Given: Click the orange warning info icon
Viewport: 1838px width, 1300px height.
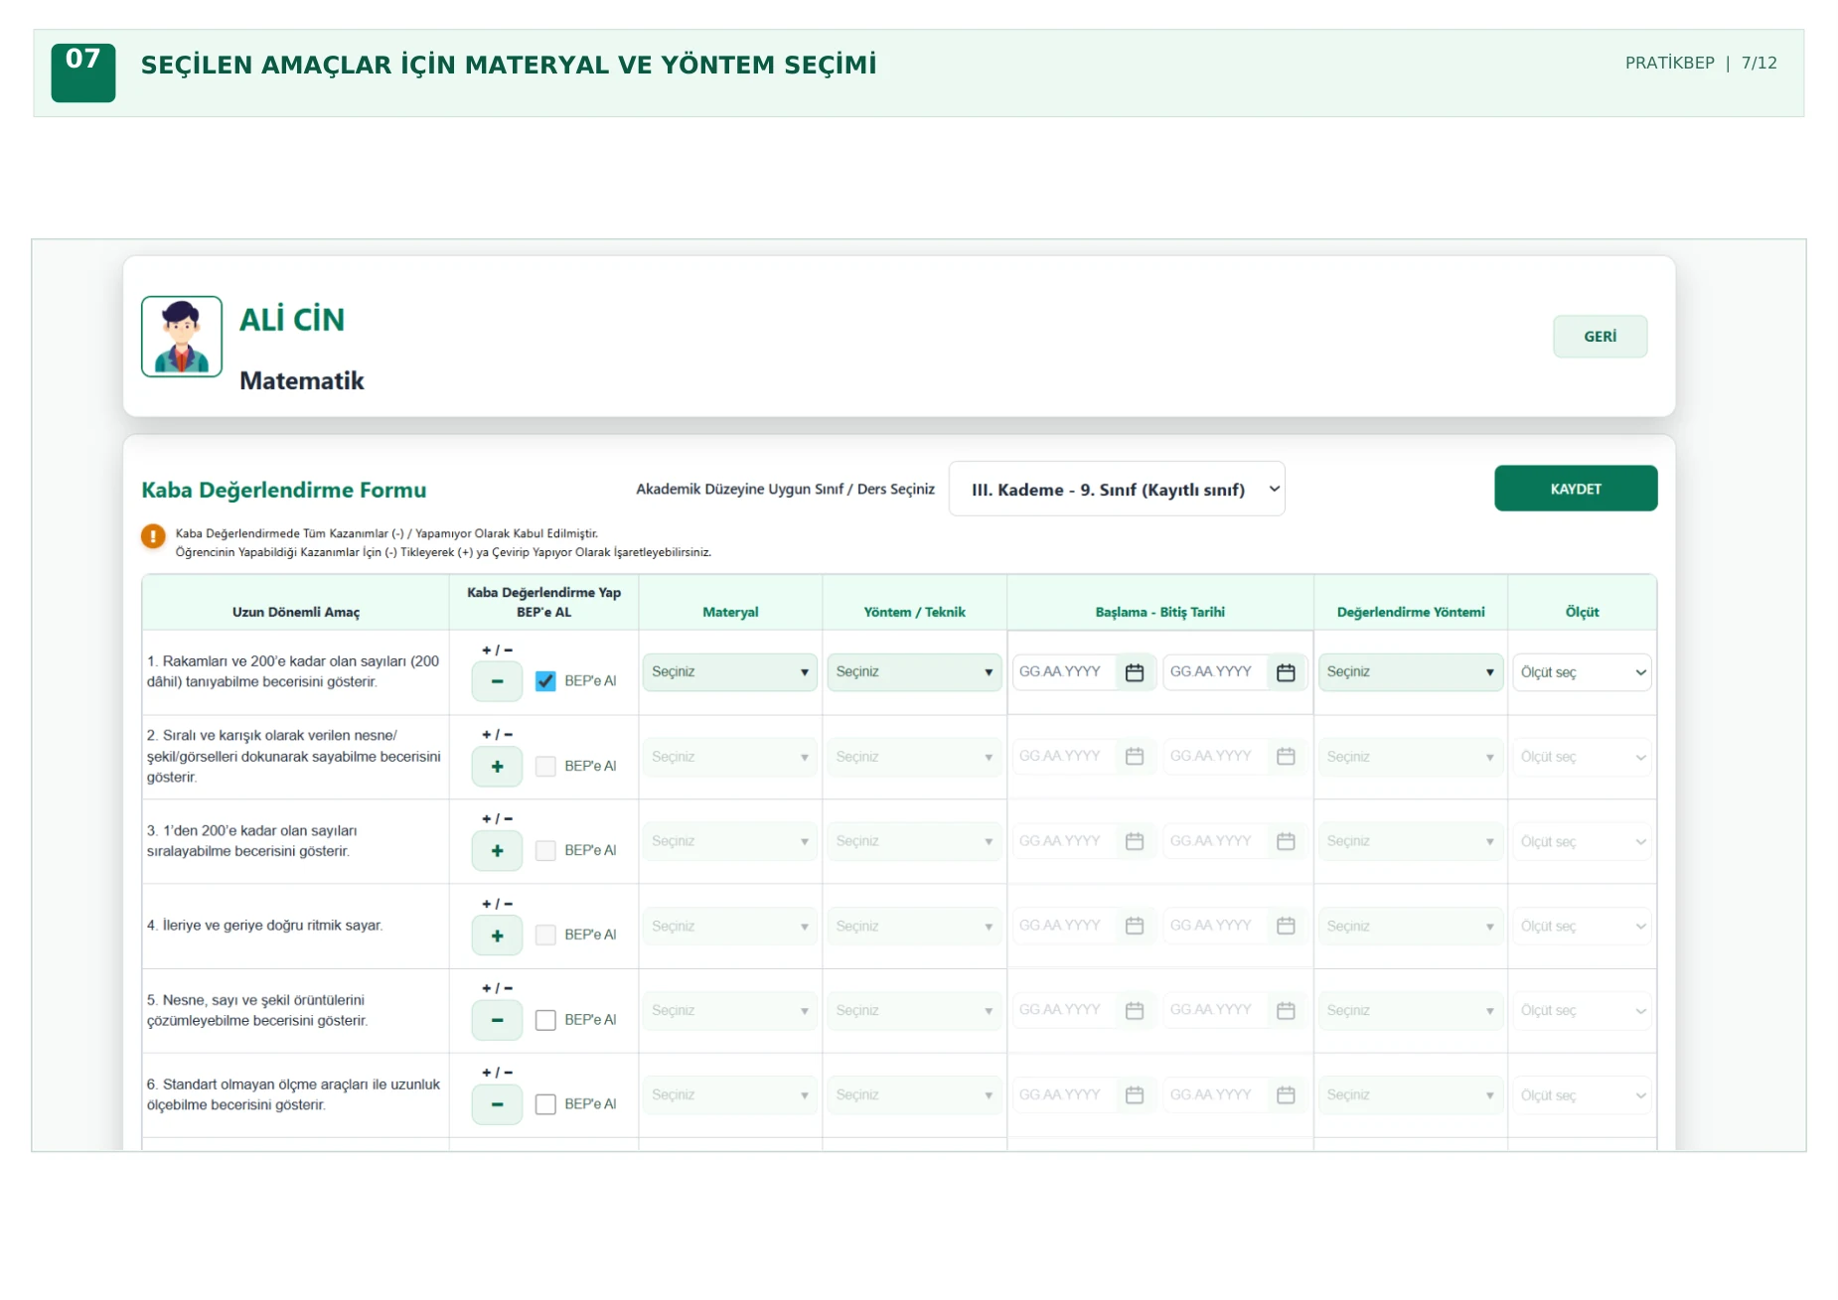Looking at the screenshot, I should point(153,536).
